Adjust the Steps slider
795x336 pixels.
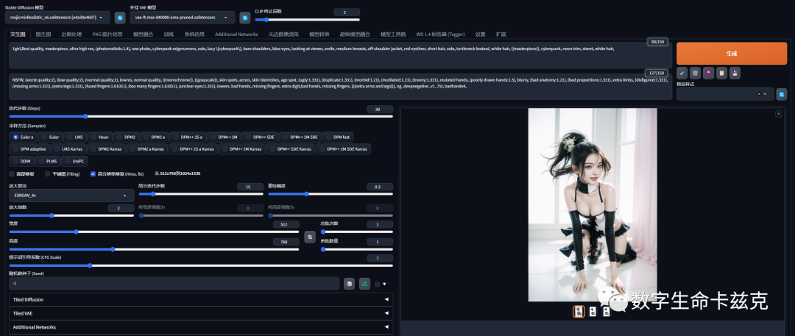[x=201, y=117]
